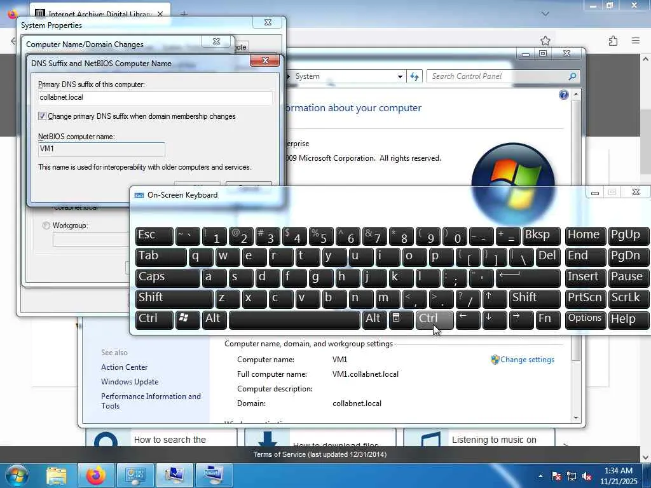Tap the Tab key on On-Screen Keyboard
The image size is (651, 488).
pos(161,257)
